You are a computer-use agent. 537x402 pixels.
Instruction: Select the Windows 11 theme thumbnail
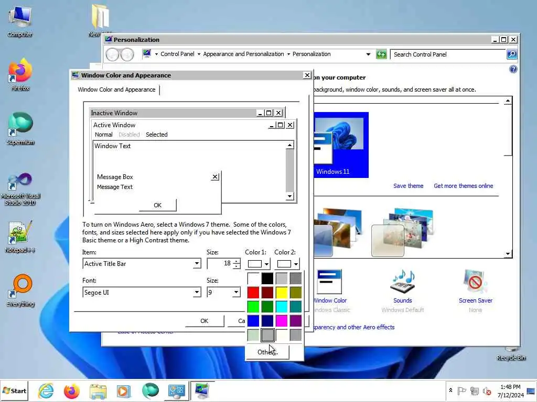click(x=341, y=145)
